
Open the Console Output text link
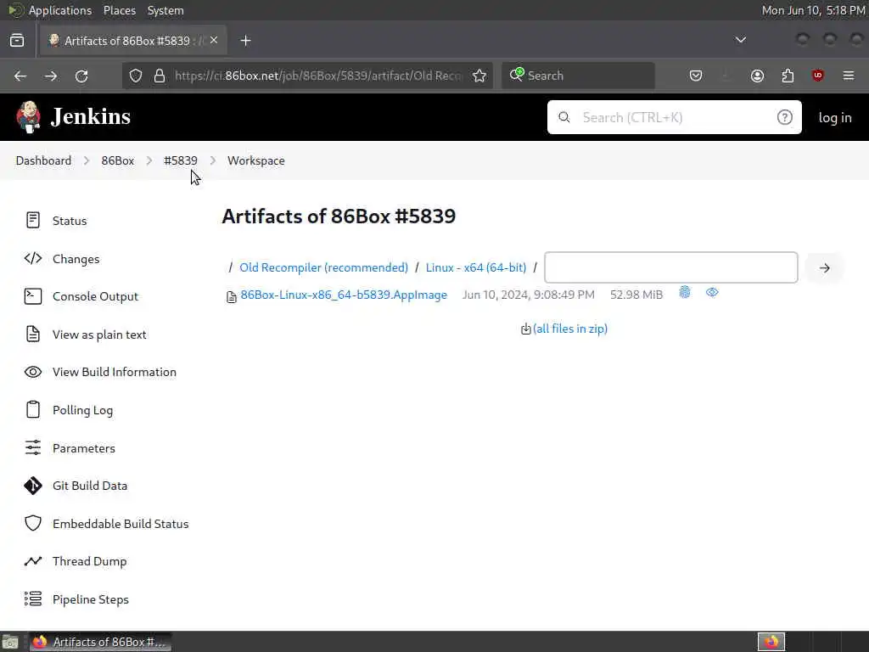(95, 296)
